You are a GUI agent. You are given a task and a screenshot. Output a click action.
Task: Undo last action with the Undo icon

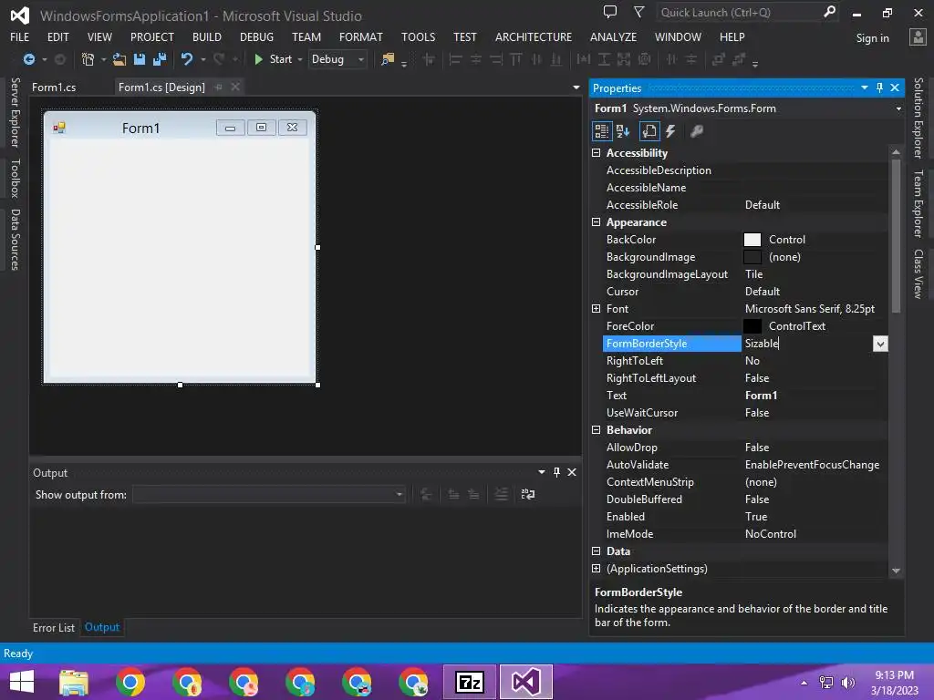(x=187, y=59)
